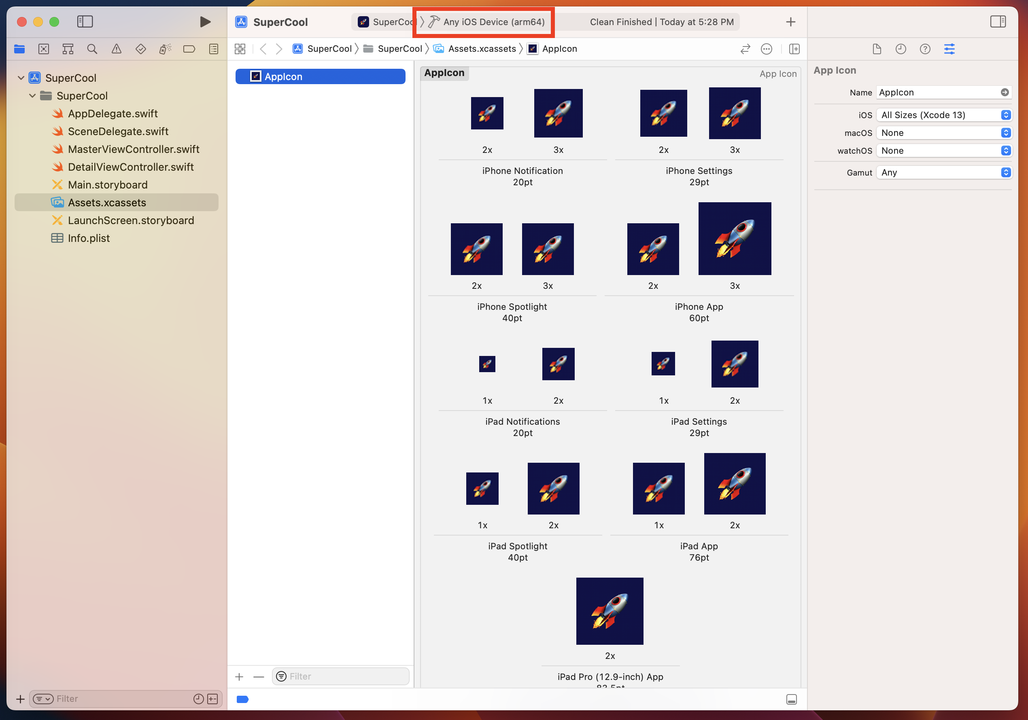
Task: Select Main.storyboard in navigator
Action: [x=108, y=185]
